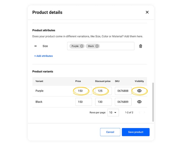Go to next variants page
Screen dimensions: 182x146
(144, 112)
